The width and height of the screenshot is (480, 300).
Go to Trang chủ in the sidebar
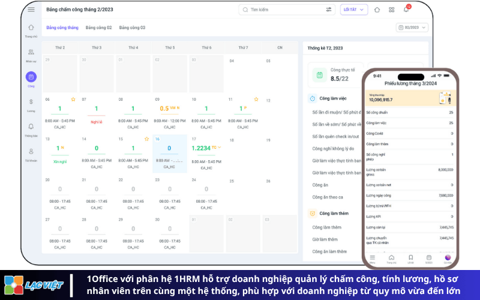(x=31, y=31)
